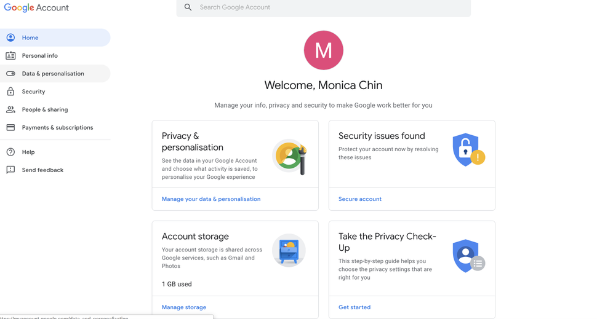The width and height of the screenshot is (597, 319).
Task: Click the 1 GB used text
Action: click(x=177, y=284)
